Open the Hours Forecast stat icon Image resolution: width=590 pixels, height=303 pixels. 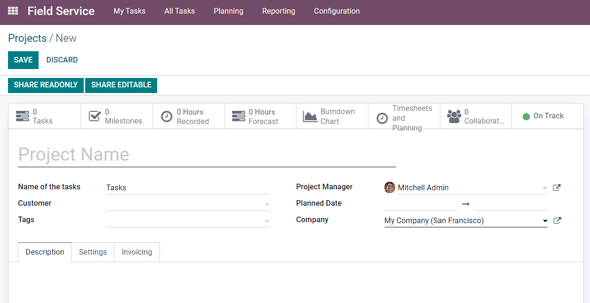(x=238, y=116)
